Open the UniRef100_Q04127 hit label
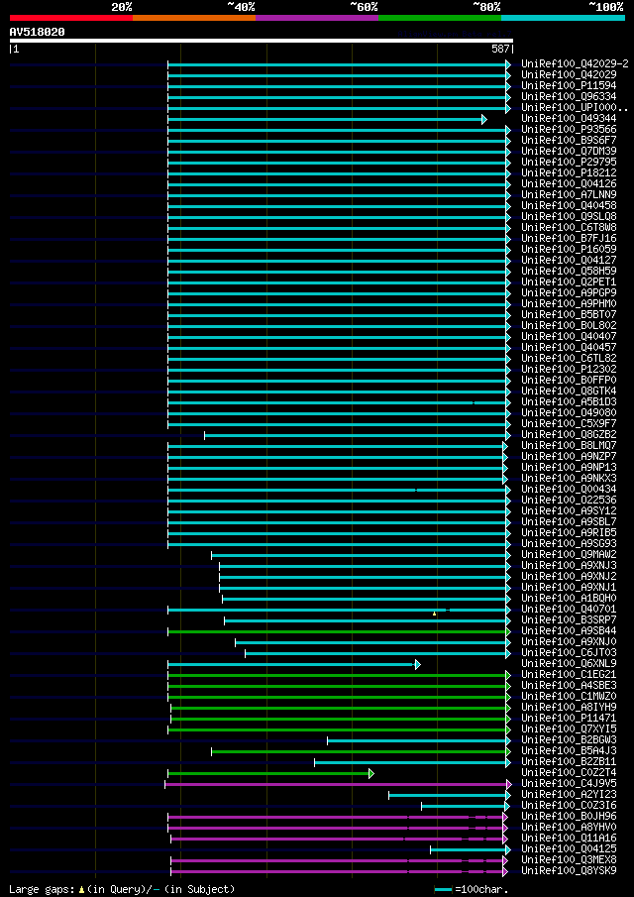634x897 pixels. pos(569,261)
